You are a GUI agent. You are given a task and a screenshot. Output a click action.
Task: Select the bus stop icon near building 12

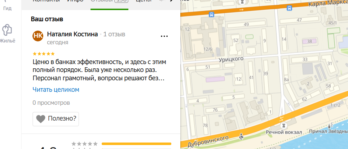[212, 15]
